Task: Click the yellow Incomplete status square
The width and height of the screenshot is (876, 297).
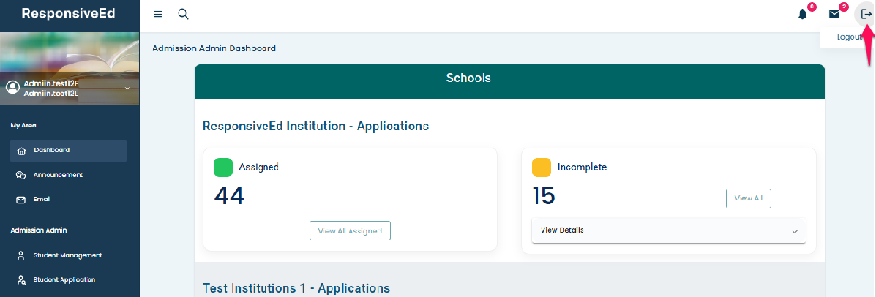Action: click(x=542, y=168)
